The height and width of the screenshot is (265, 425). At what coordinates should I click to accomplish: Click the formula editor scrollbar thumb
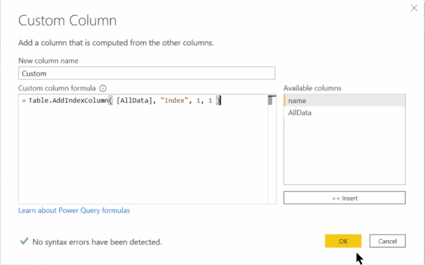tap(270, 101)
